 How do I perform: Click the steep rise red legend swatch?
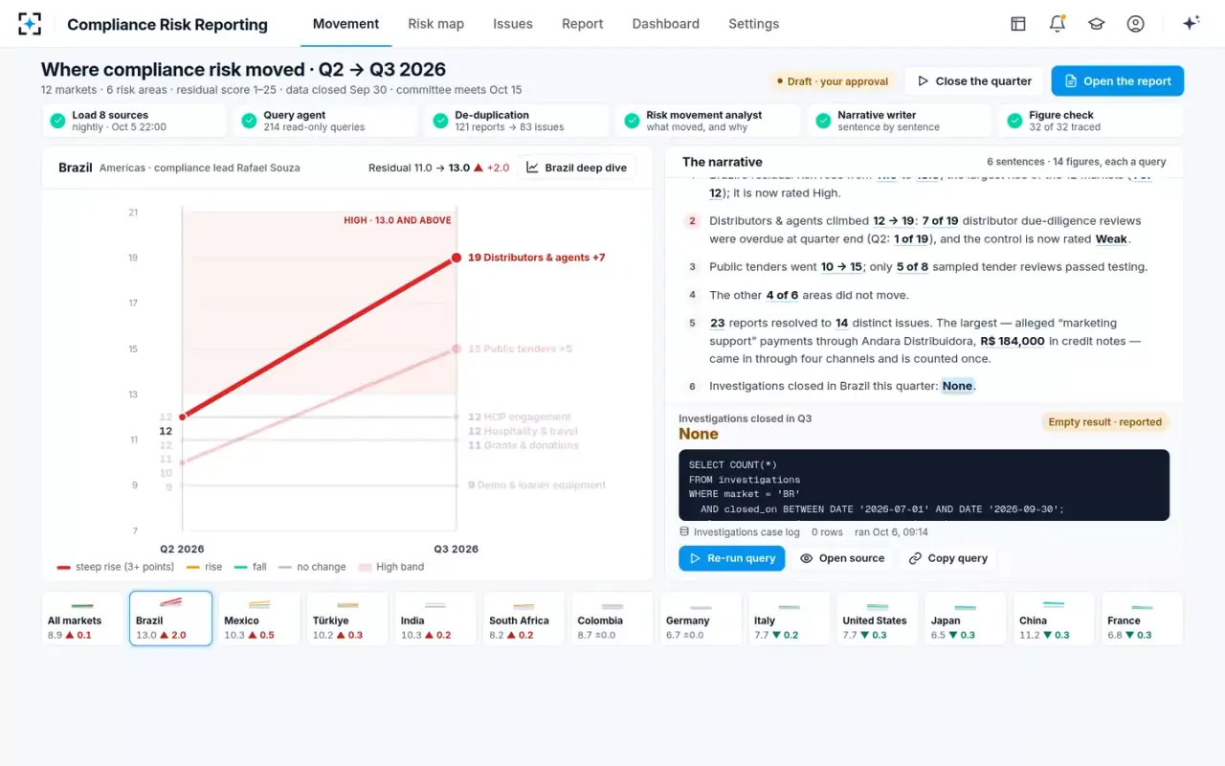click(x=63, y=567)
